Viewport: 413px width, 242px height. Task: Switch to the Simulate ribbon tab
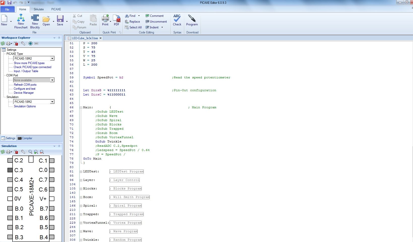39,9
